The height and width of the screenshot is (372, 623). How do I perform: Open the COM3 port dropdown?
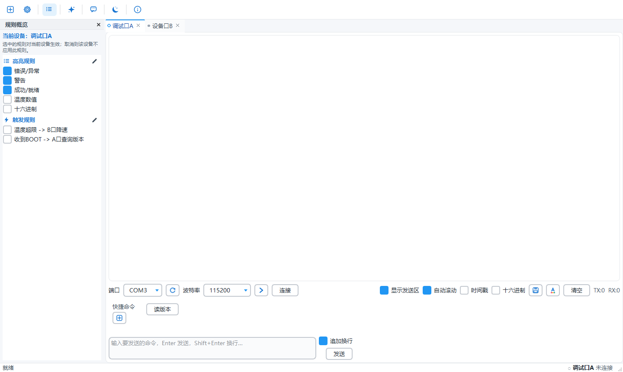143,290
